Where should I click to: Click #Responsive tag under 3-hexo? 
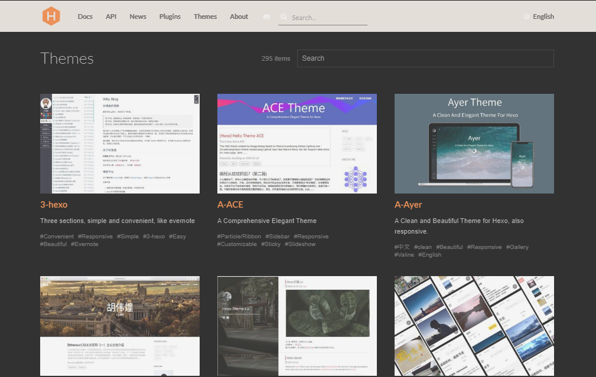96,236
